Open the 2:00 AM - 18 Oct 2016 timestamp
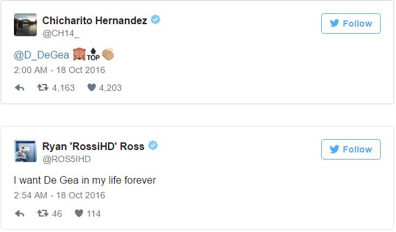 (60, 70)
